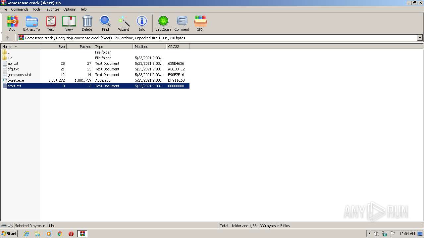Launch the Wizard tool
Screen dimensions: 424x238
124,23
